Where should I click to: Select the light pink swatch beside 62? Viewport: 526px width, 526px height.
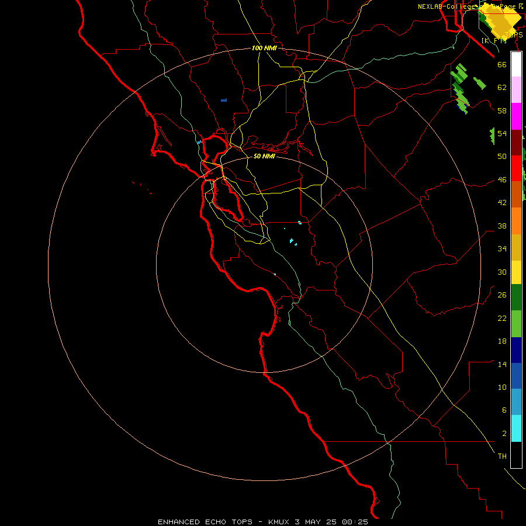(x=516, y=90)
